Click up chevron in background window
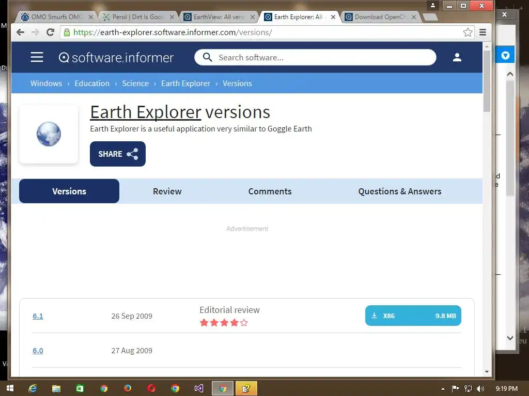Screen dimensions: 529x396 510,74
